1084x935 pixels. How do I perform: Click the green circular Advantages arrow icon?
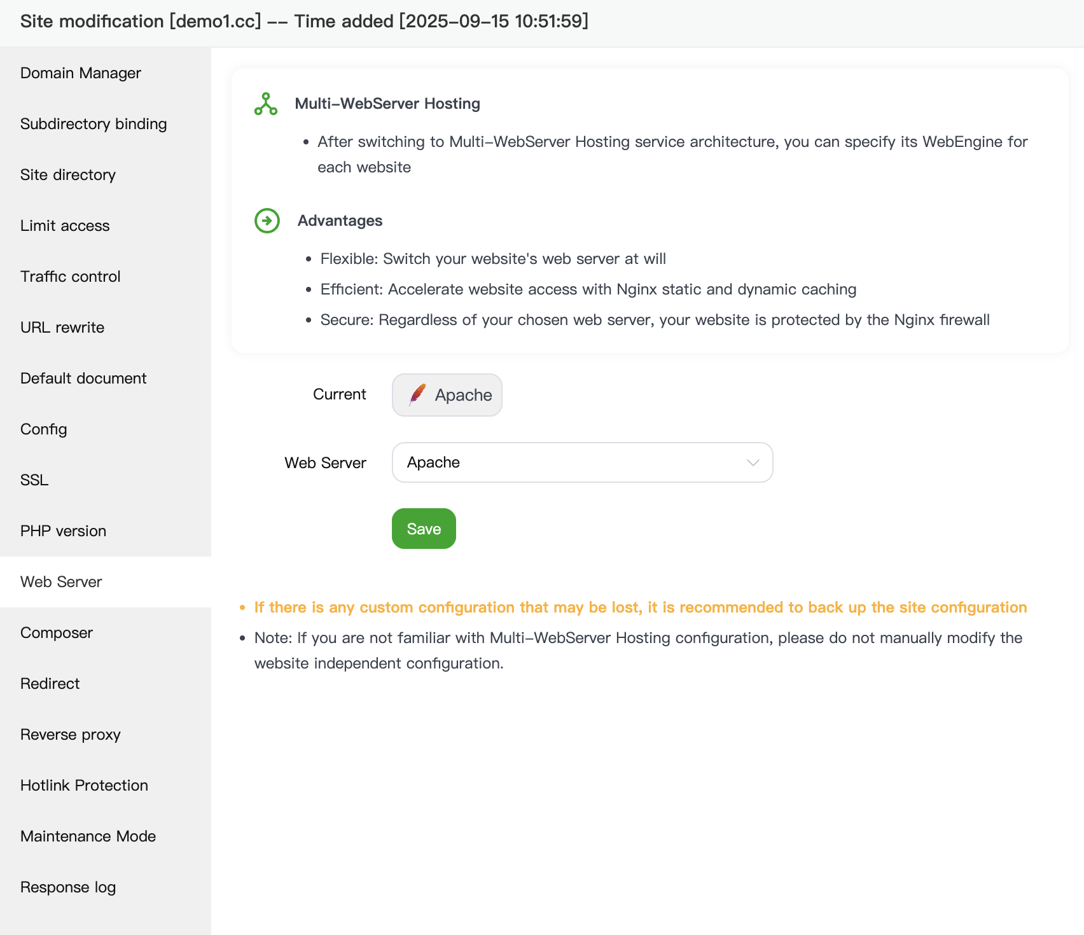267,221
